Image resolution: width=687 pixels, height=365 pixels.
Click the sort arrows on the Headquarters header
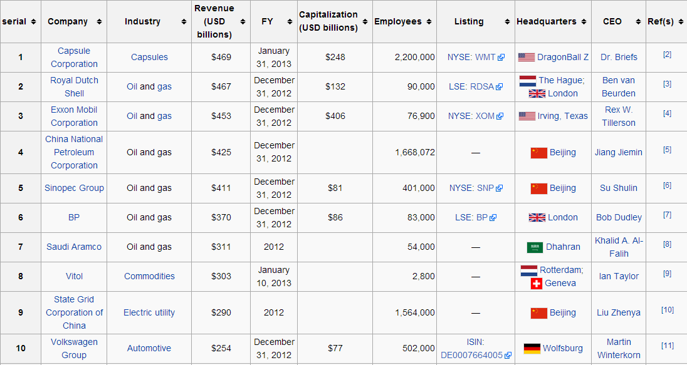(x=585, y=21)
